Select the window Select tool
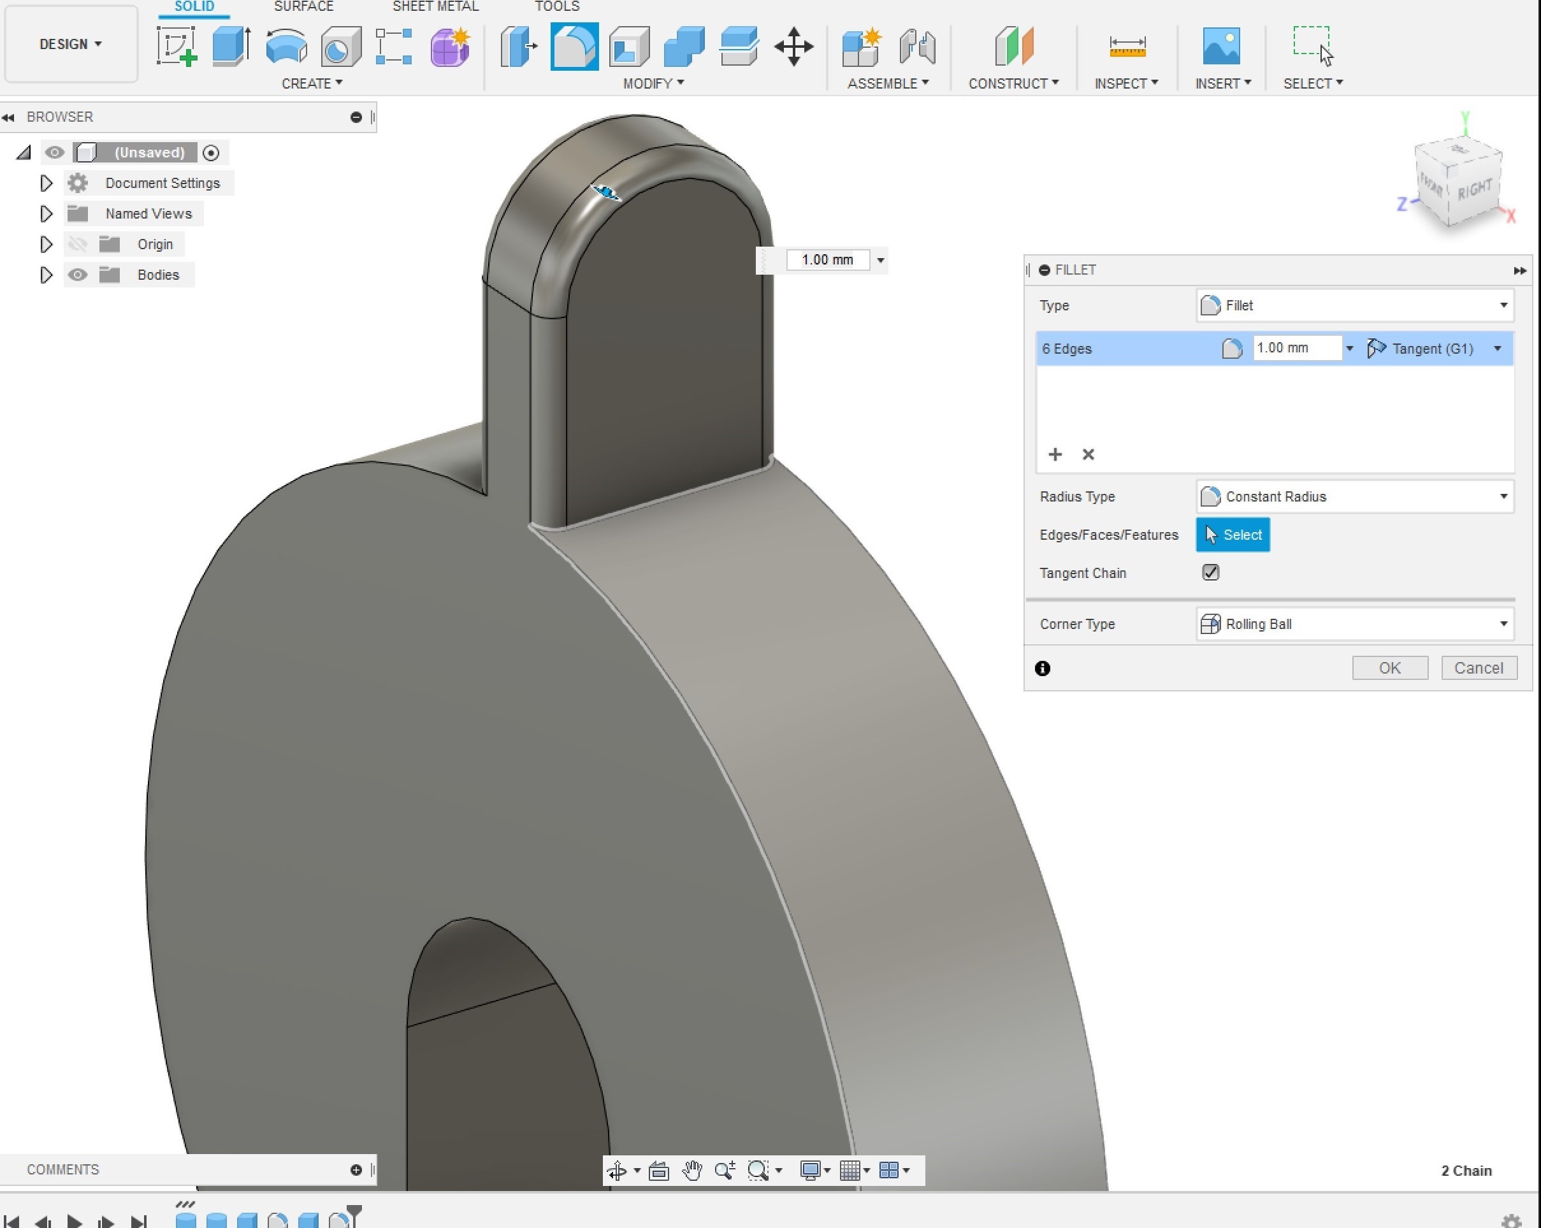The width and height of the screenshot is (1541, 1228). coord(1312,47)
